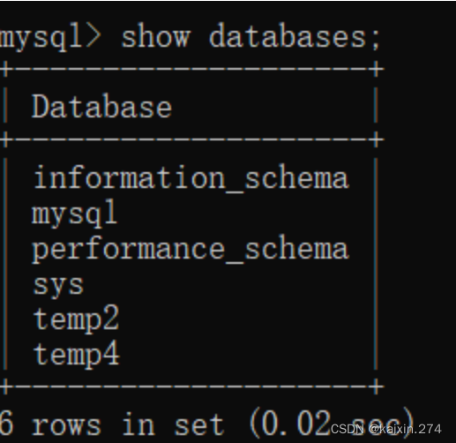Click the mysql> prompt
The height and width of the screenshot is (443, 456).
point(50,40)
